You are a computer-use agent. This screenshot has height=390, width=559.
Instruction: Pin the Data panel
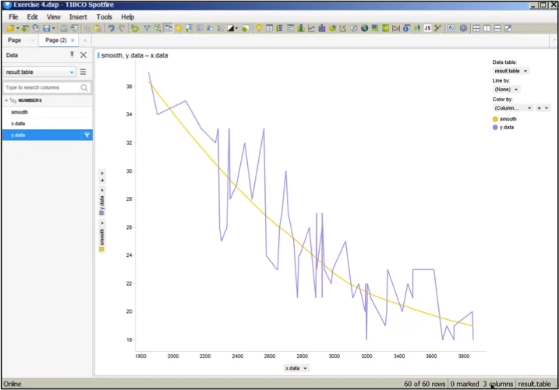click(72, 54)
